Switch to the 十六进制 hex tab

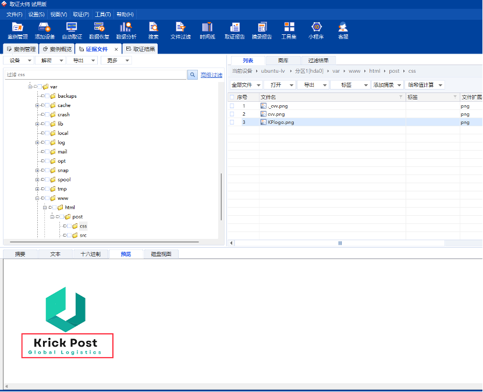coord(91,254)
